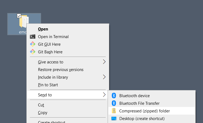Select Compressed (zipped) folder option
This screenshot has width=203, height=123.
point(144,111)
